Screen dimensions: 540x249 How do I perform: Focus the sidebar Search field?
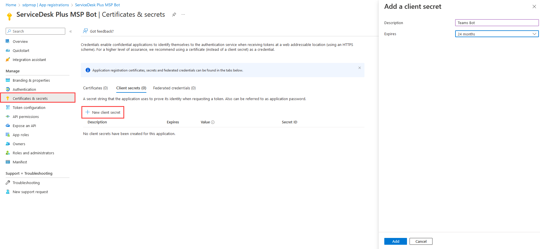pyautogui.click(x=35, y=31)
